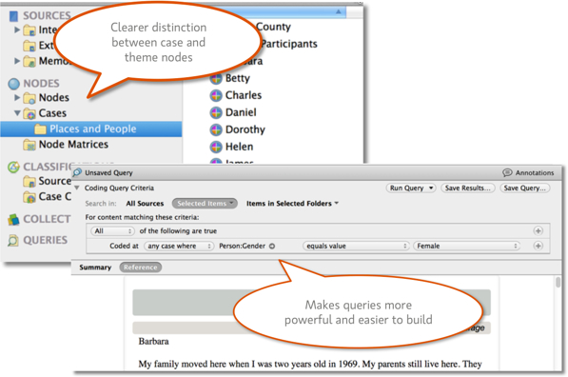
Task: Click Charles's case node icon
Action: (216, 95)
